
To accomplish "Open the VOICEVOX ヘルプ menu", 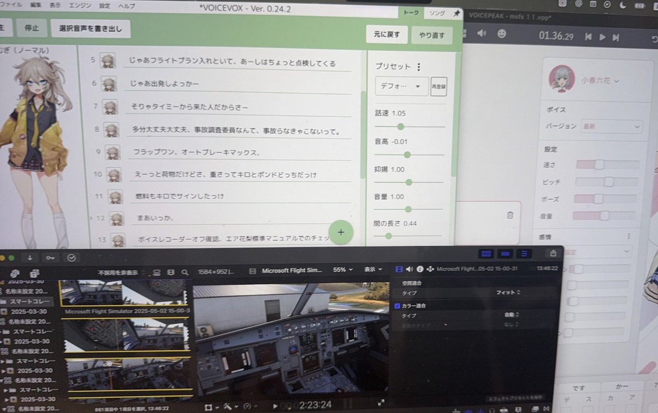I will click(x=127, y=5).
